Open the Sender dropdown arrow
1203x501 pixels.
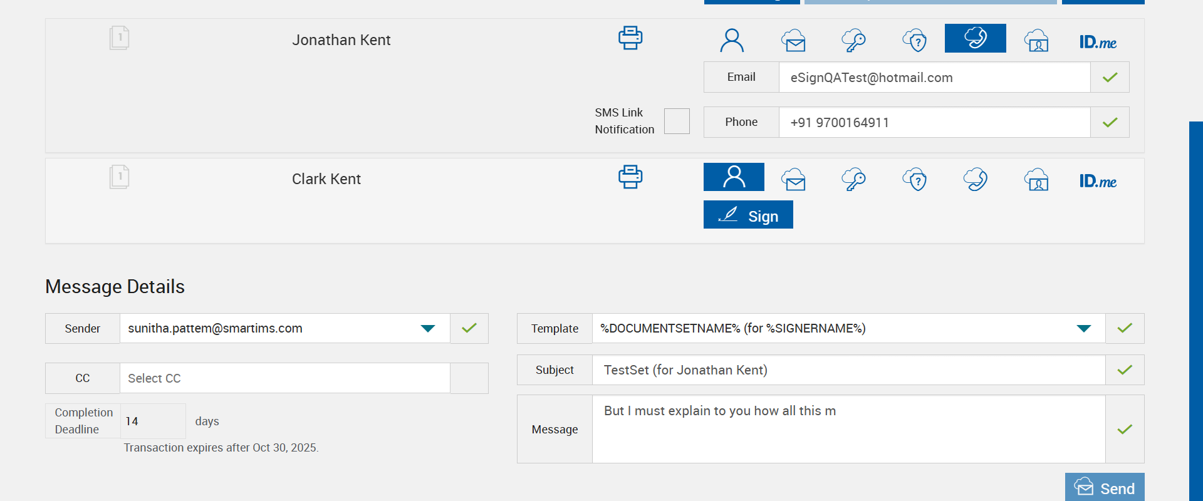coord(428,329)
